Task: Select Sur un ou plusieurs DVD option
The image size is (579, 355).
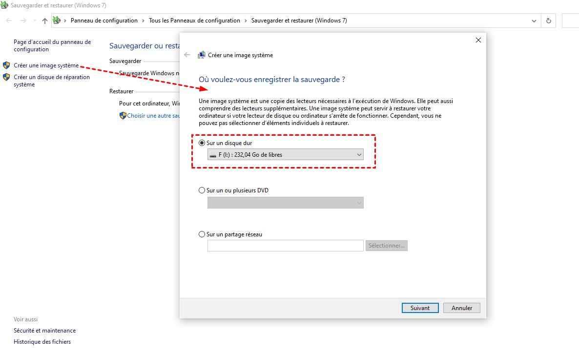Action: click(233, 190)
